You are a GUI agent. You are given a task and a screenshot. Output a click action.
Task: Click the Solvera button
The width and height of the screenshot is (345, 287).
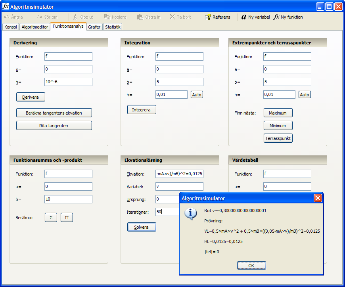pyautogui.click(x=142, y=227)
